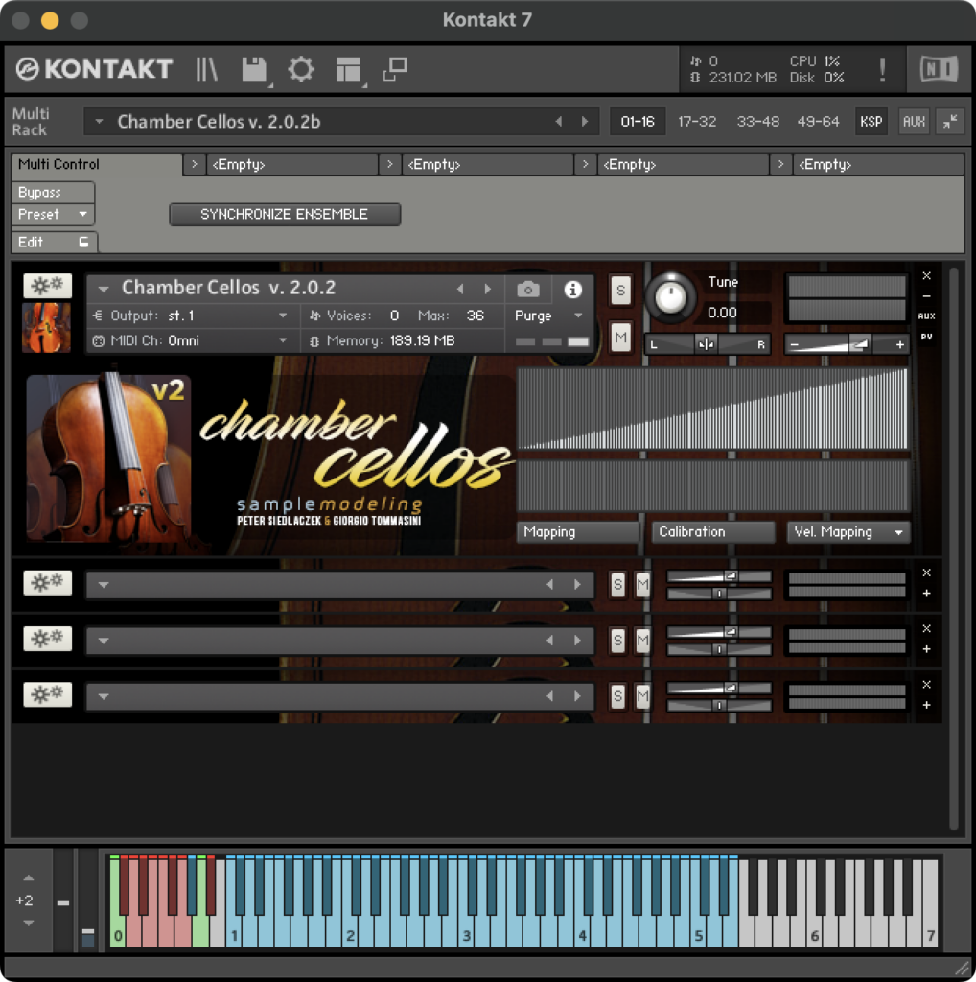Open Chamber Cellos instrument edit wrench
Image resolution: width=976 pixels, height=982 pixels.
[48, 286]
